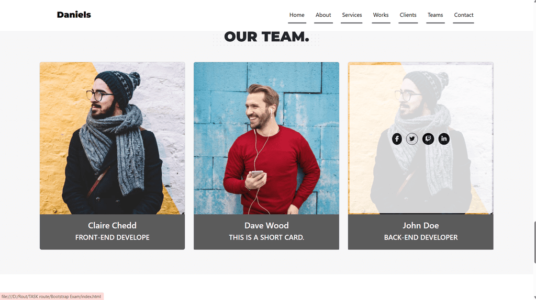Click Claire Chedd's team photo

112,138
